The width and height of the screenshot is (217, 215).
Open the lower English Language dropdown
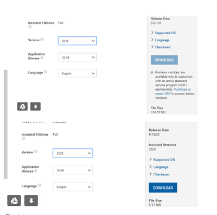(73, 187)
